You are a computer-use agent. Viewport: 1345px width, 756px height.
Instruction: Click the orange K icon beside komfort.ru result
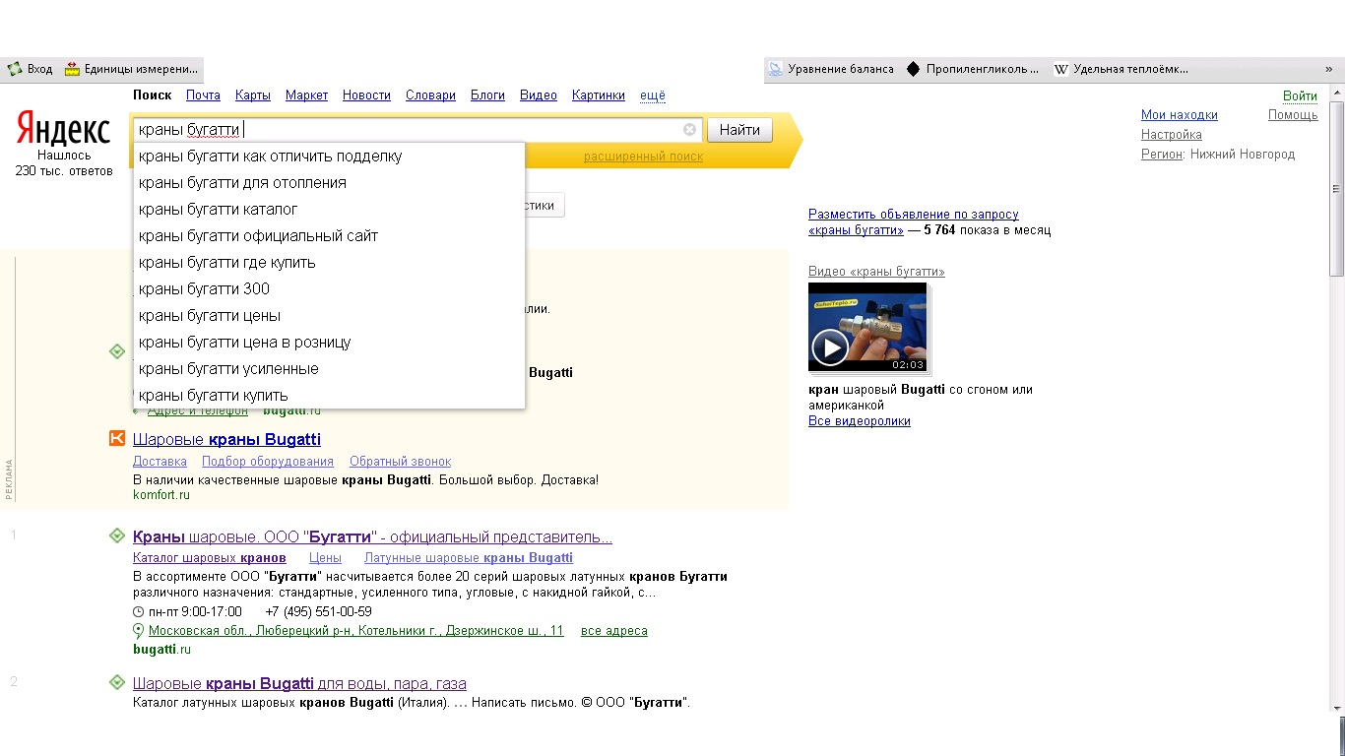[x=117, y=439]
